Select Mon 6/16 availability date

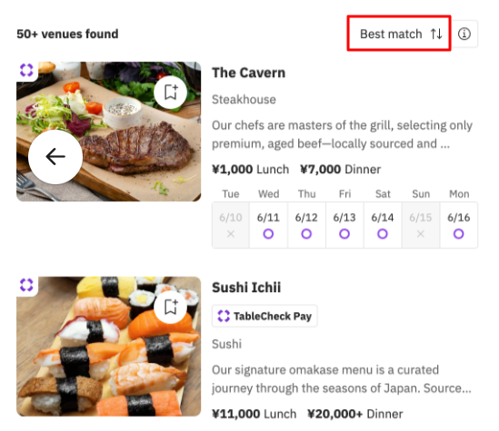(459, 225)
